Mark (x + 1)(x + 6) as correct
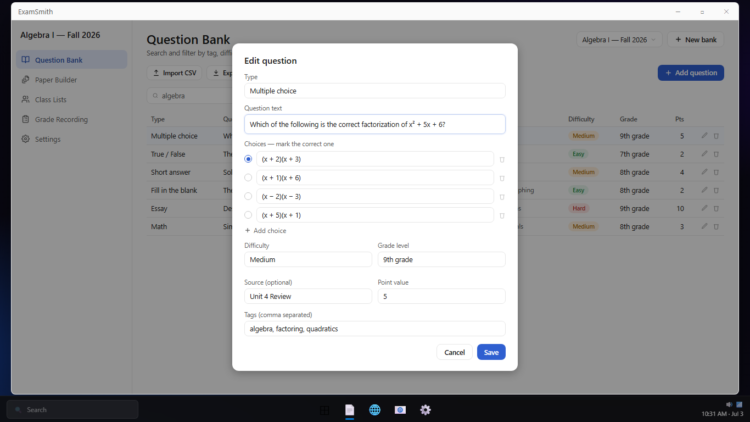 248,177
